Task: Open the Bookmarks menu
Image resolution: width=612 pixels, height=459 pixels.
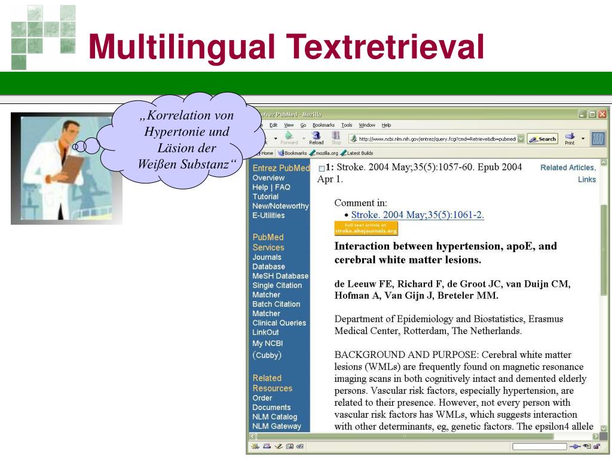Action: 323,125
